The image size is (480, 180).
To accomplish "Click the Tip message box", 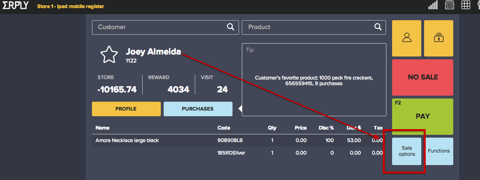I will [314, 80].
